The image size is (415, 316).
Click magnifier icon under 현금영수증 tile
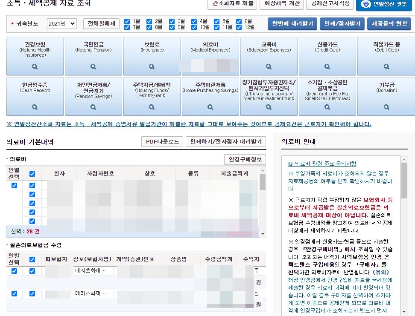[x=35, y=107]
